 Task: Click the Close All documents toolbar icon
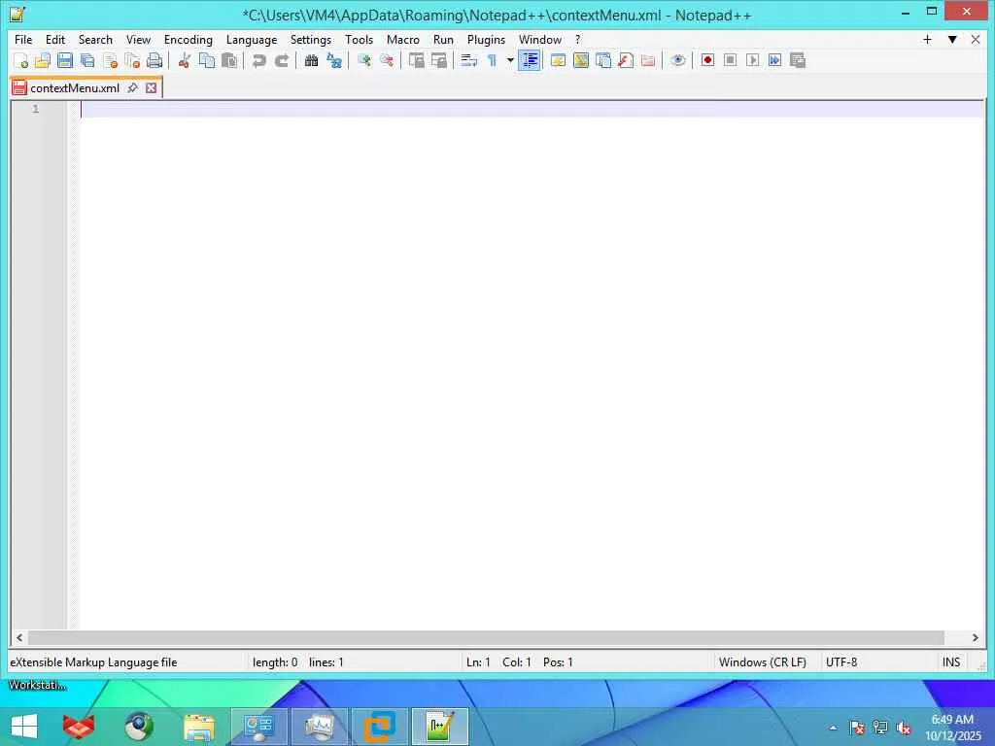pyautogui.click(x=132, y=60)
